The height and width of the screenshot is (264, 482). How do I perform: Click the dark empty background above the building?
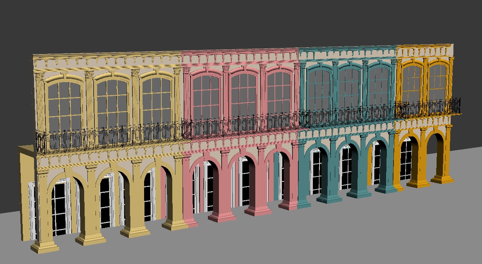(x=235, y=23)
